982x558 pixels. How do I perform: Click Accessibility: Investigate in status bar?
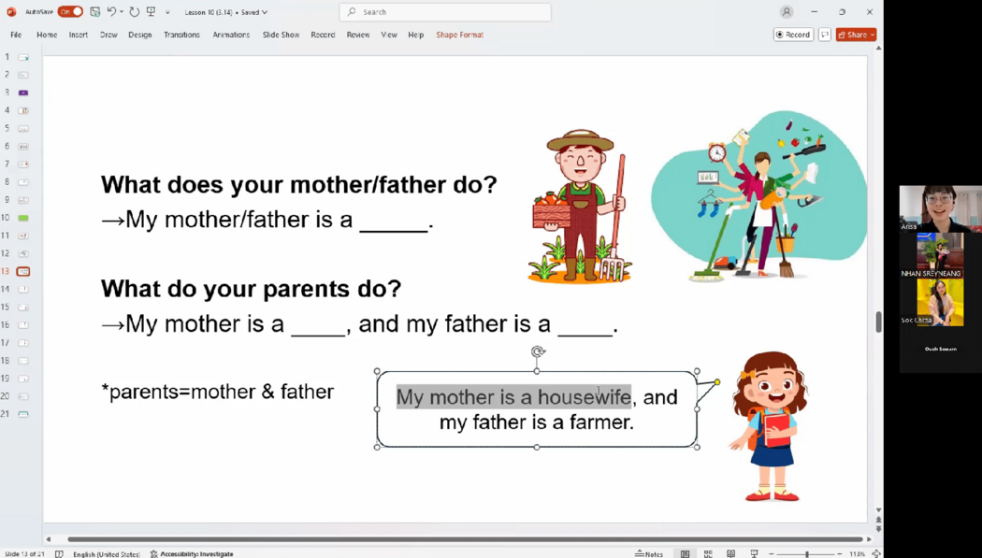192,553
